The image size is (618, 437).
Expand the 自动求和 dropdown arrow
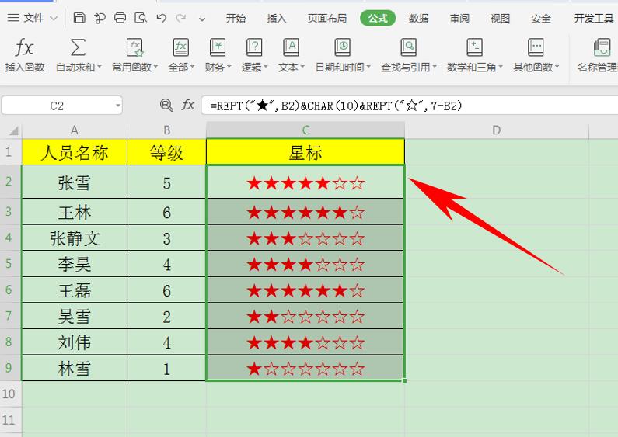(x=99, y=68)
